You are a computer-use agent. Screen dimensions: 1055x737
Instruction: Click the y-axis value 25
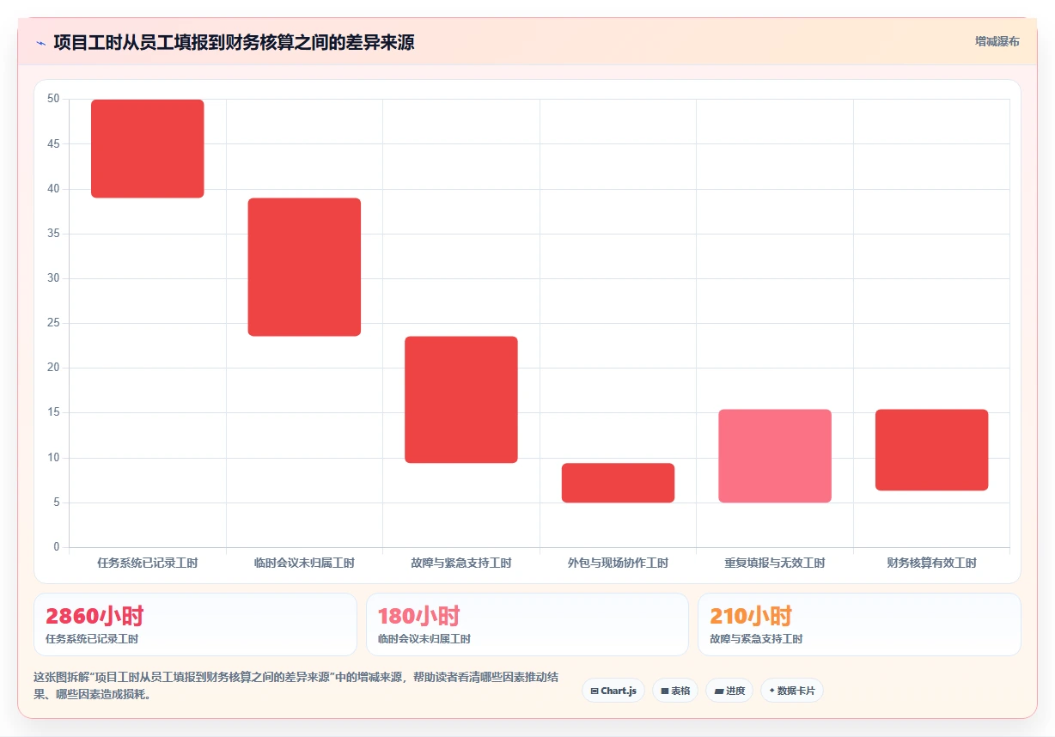point(53,323)
